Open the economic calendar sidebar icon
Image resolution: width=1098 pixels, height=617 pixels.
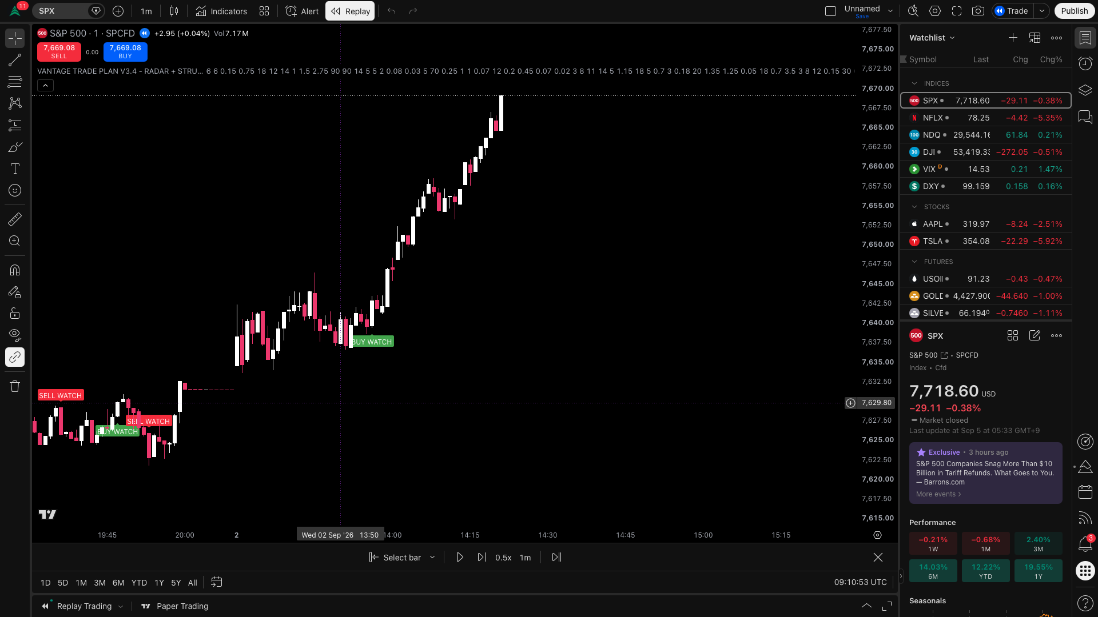pos(1085,492)
